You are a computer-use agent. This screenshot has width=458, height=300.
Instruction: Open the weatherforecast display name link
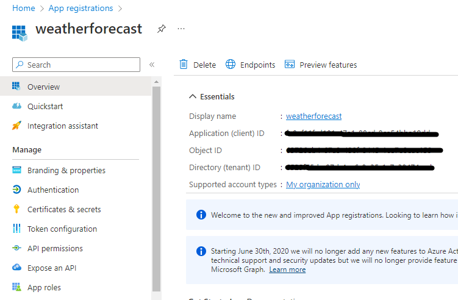[x=313, y=116]
